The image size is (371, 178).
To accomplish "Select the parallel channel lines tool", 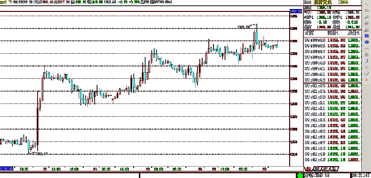I will click(367, 67).
